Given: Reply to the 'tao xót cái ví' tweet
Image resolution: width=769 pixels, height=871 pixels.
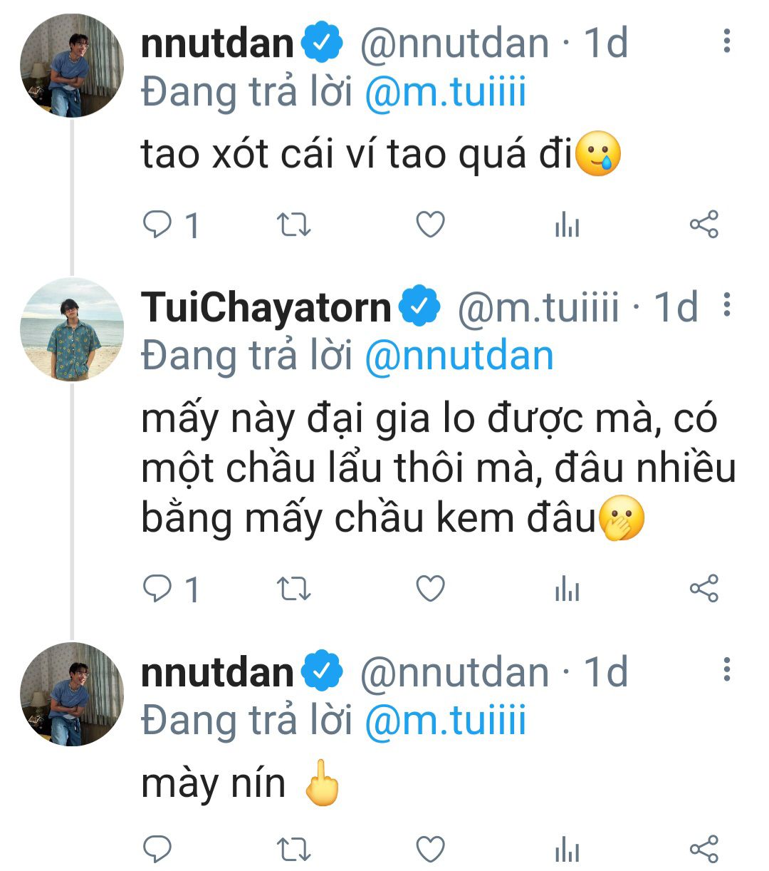Looking at the screenshot, I should [x=157, y=225].
